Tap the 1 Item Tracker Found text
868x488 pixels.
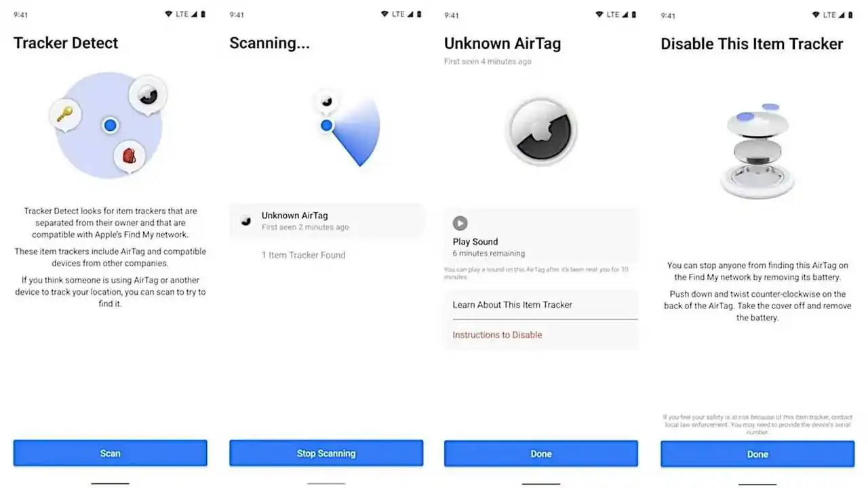[x=304, y=255]
